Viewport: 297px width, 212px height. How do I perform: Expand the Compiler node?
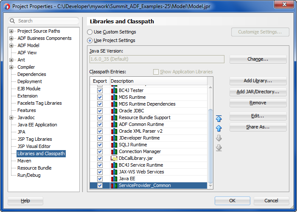(x=11, y=67)
